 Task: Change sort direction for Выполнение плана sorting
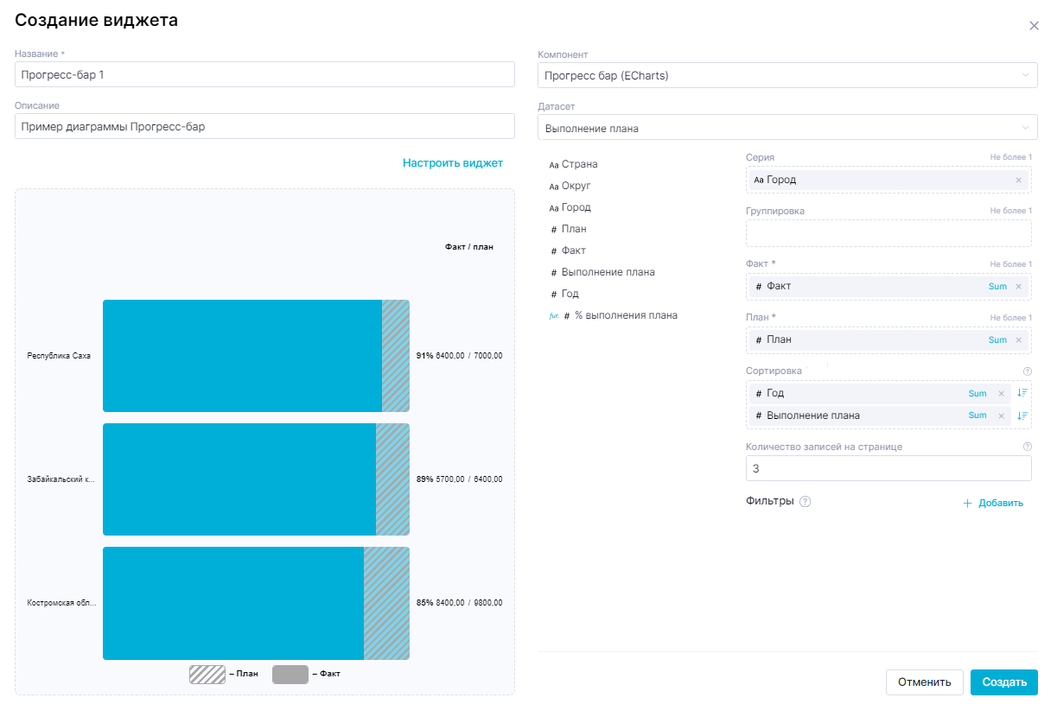pos(1022,415)
